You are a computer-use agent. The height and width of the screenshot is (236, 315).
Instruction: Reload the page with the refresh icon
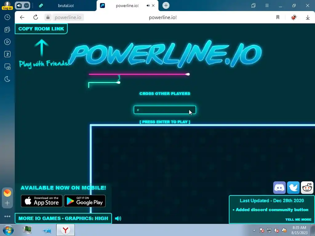[x=36, y=17]
